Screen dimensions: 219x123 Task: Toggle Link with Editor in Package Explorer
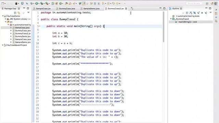click(x=19, y=13)
